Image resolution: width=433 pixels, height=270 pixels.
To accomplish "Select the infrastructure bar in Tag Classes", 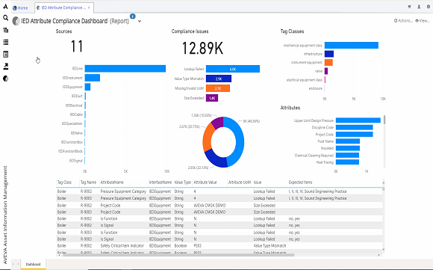I will tap(329, 54).
